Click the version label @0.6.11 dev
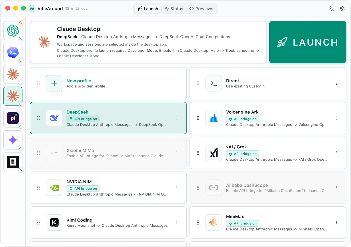Screen dimensions: 351x247 tap(76, 9)
